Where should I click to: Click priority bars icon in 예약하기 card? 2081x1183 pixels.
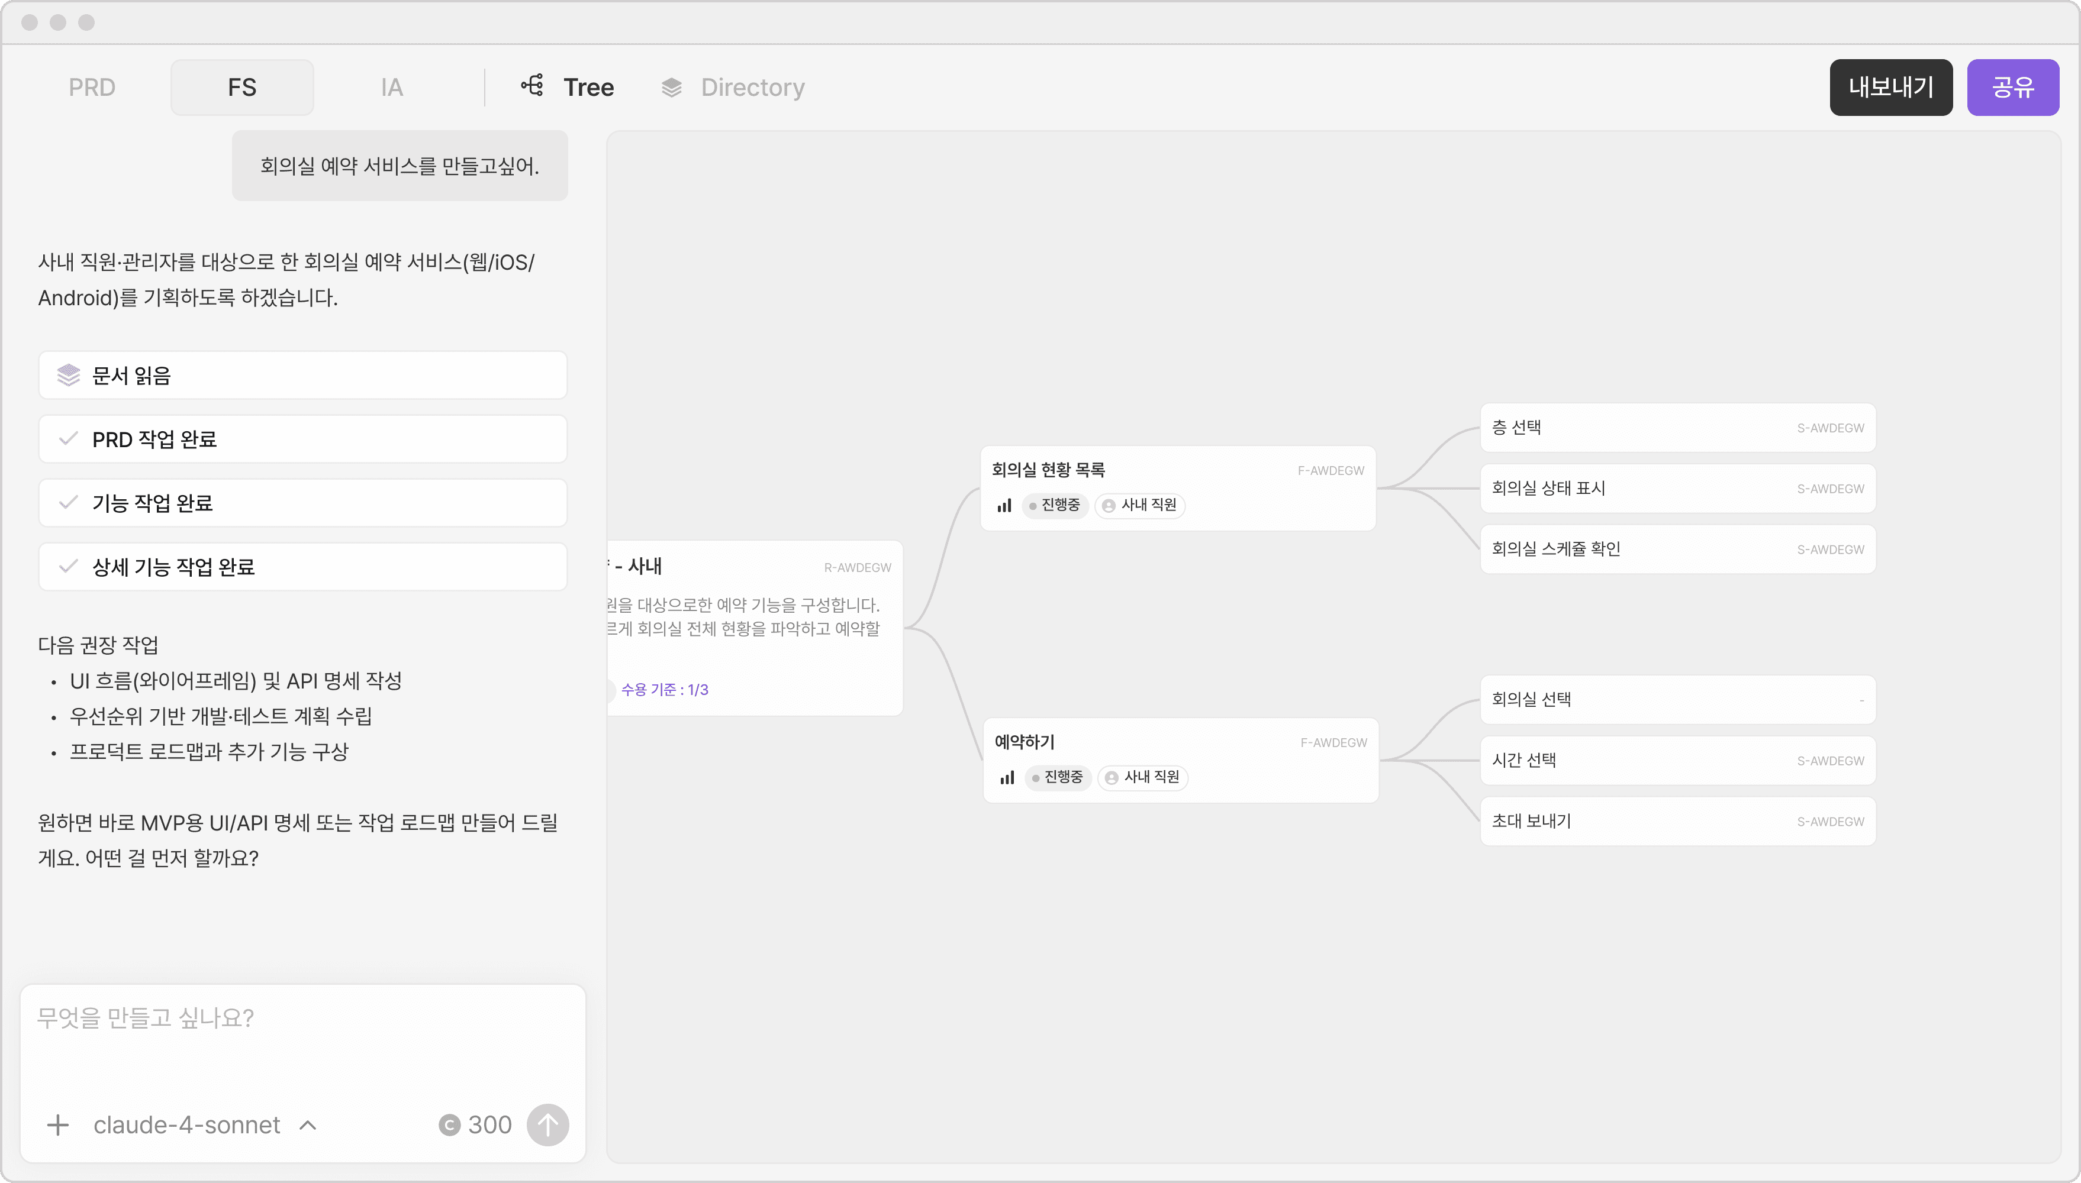click(1007, 778)
